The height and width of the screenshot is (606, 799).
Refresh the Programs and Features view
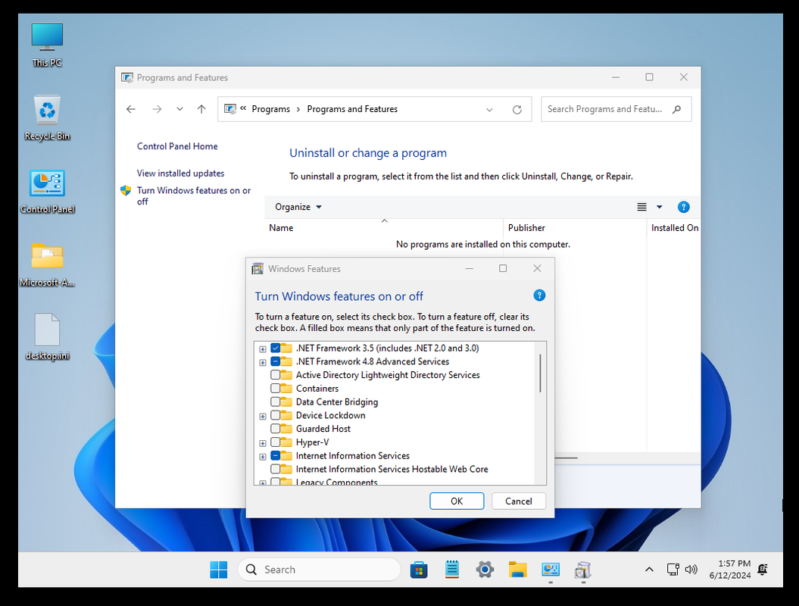point(517,110)
